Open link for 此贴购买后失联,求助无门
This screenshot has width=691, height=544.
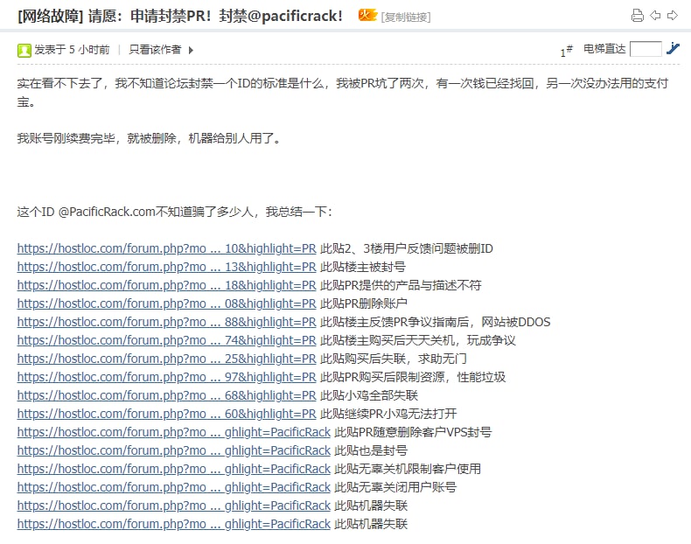pyautogui.click(x=166, y=359)
